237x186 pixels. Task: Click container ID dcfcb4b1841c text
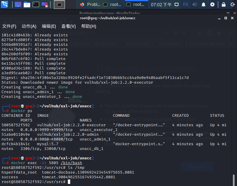point(16,144)
